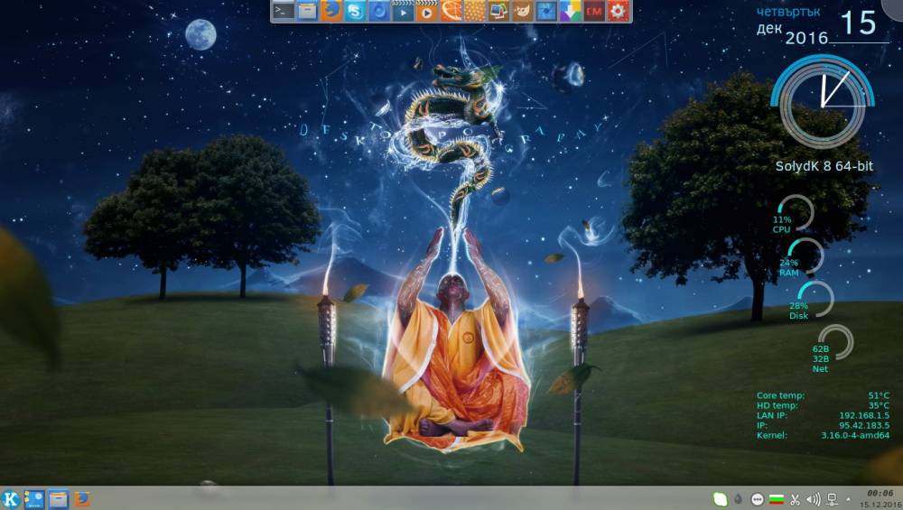Open system settings gear in the dock

[618, 10]
